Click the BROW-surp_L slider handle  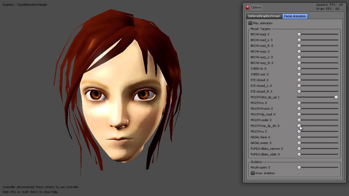tap(299, 57)
